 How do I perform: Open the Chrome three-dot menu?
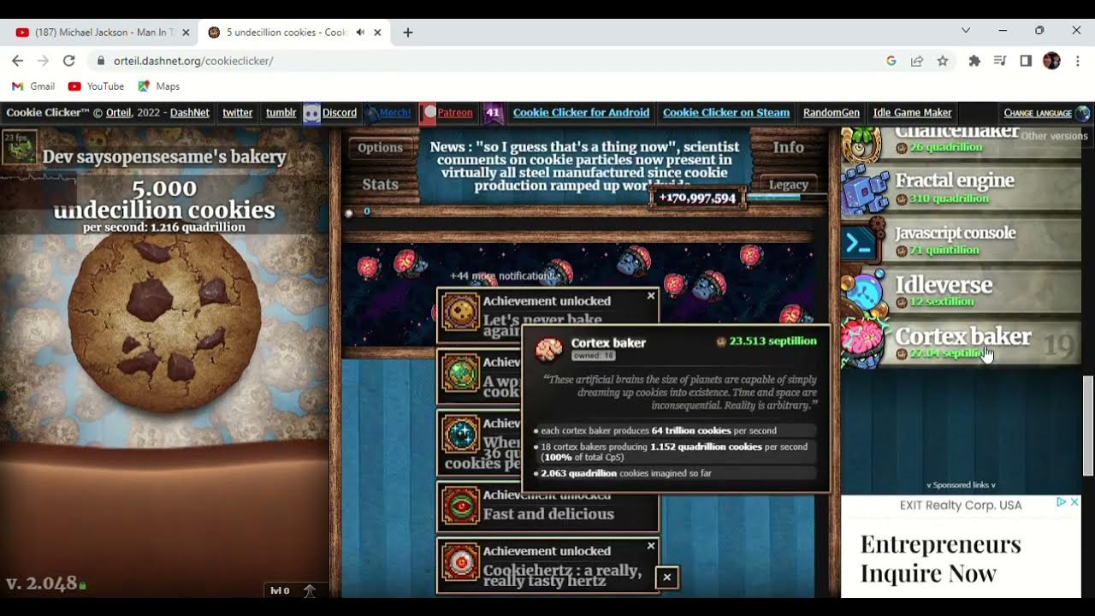pyautogui.click(x=1078, y=61)
